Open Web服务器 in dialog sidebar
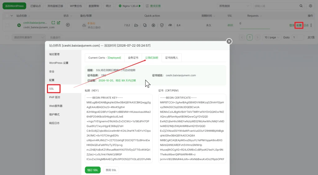Image resolution: width=318 pixels, height=175 pixels. 56,106
